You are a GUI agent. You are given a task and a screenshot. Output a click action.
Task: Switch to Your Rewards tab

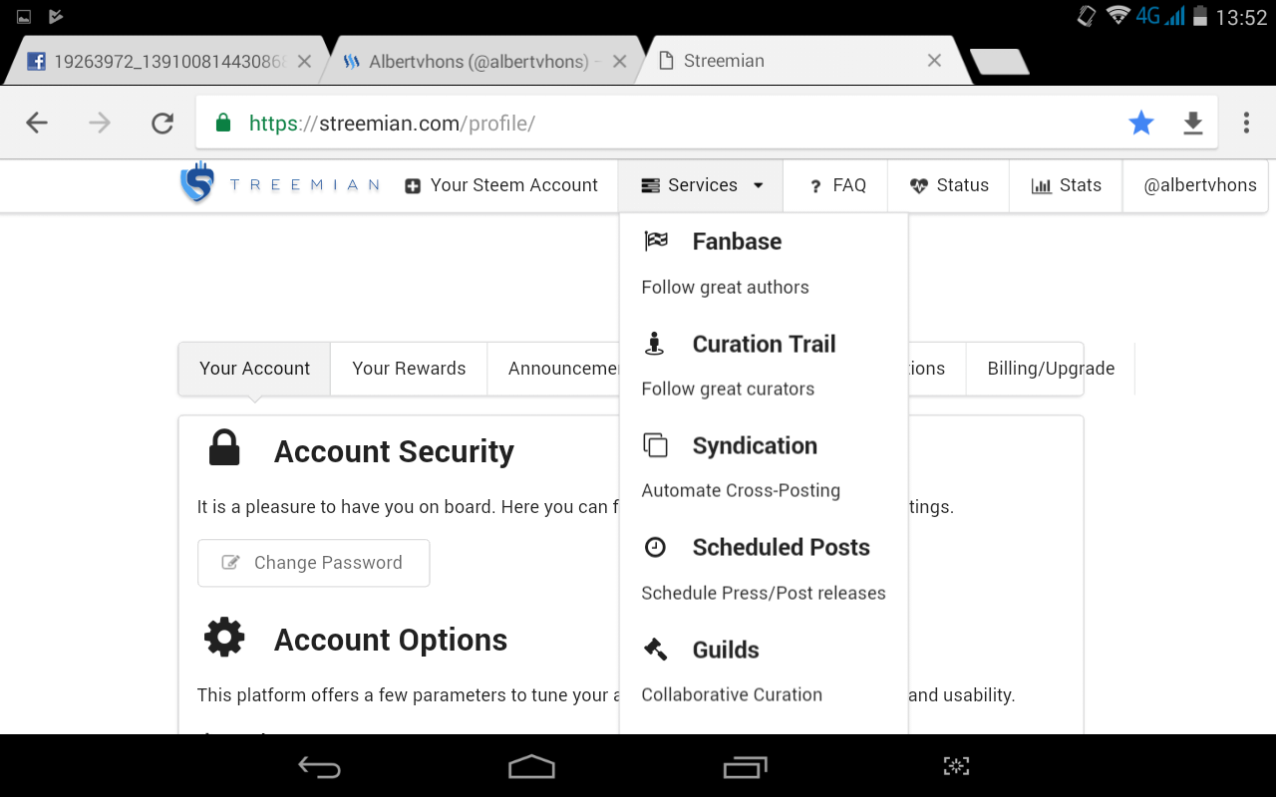coord(409,369)
